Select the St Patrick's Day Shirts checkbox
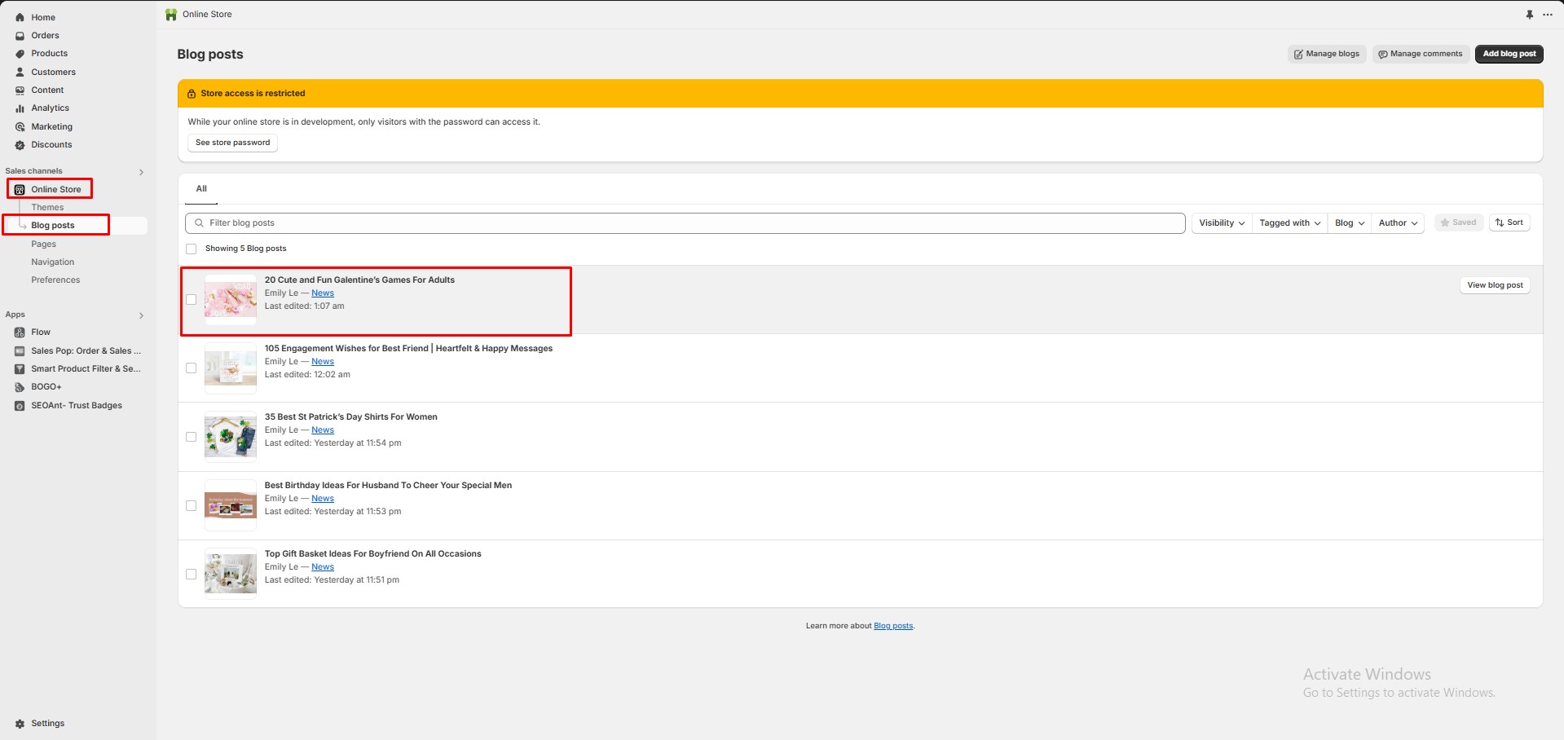 192,437
